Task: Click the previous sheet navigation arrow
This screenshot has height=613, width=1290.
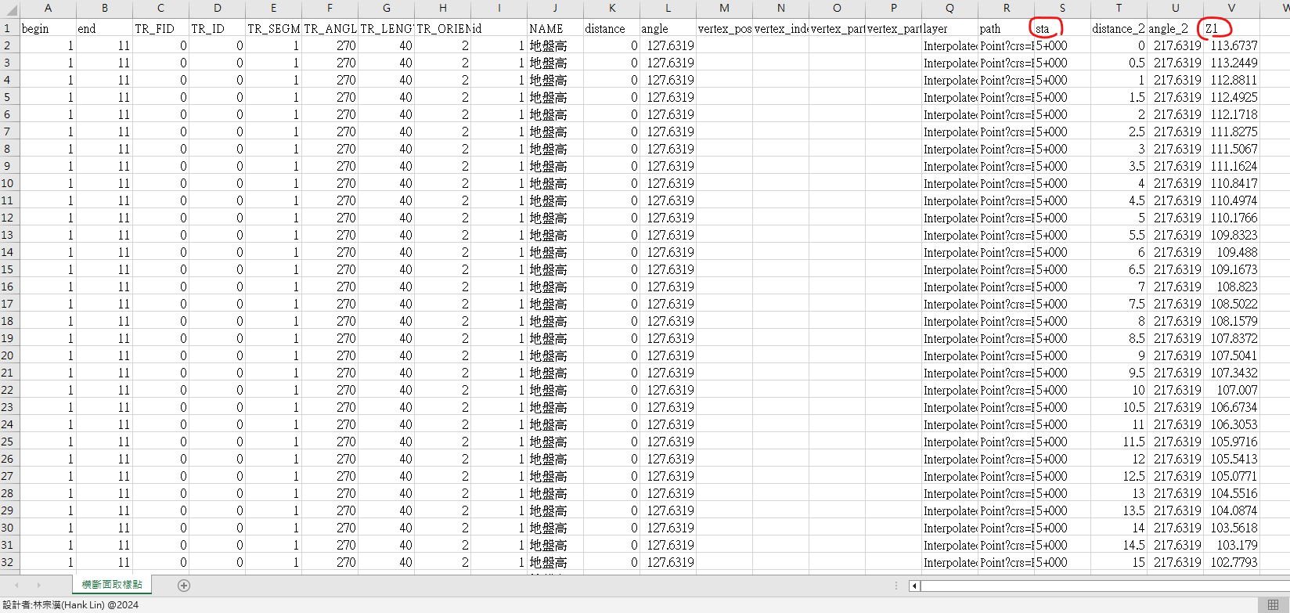Action: coord(16,586)
